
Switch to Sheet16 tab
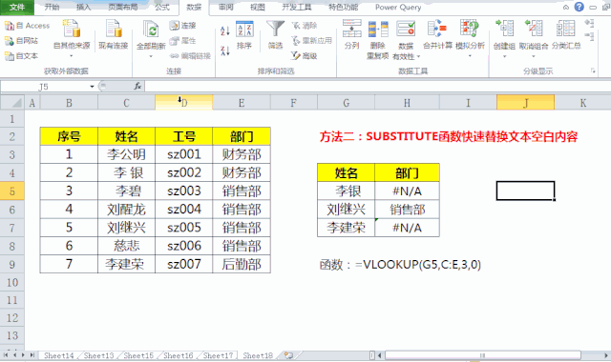click(x=179, y=355)
